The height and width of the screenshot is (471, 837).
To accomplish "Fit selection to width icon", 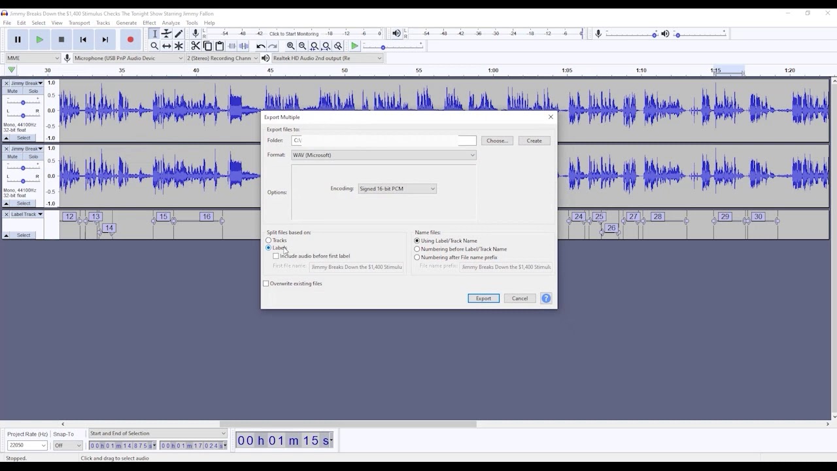I will [x=315, y=46].
